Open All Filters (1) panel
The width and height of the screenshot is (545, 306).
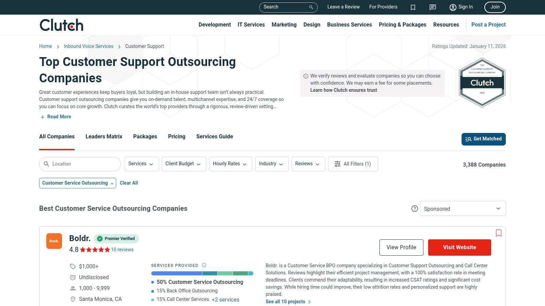(353, 164)
